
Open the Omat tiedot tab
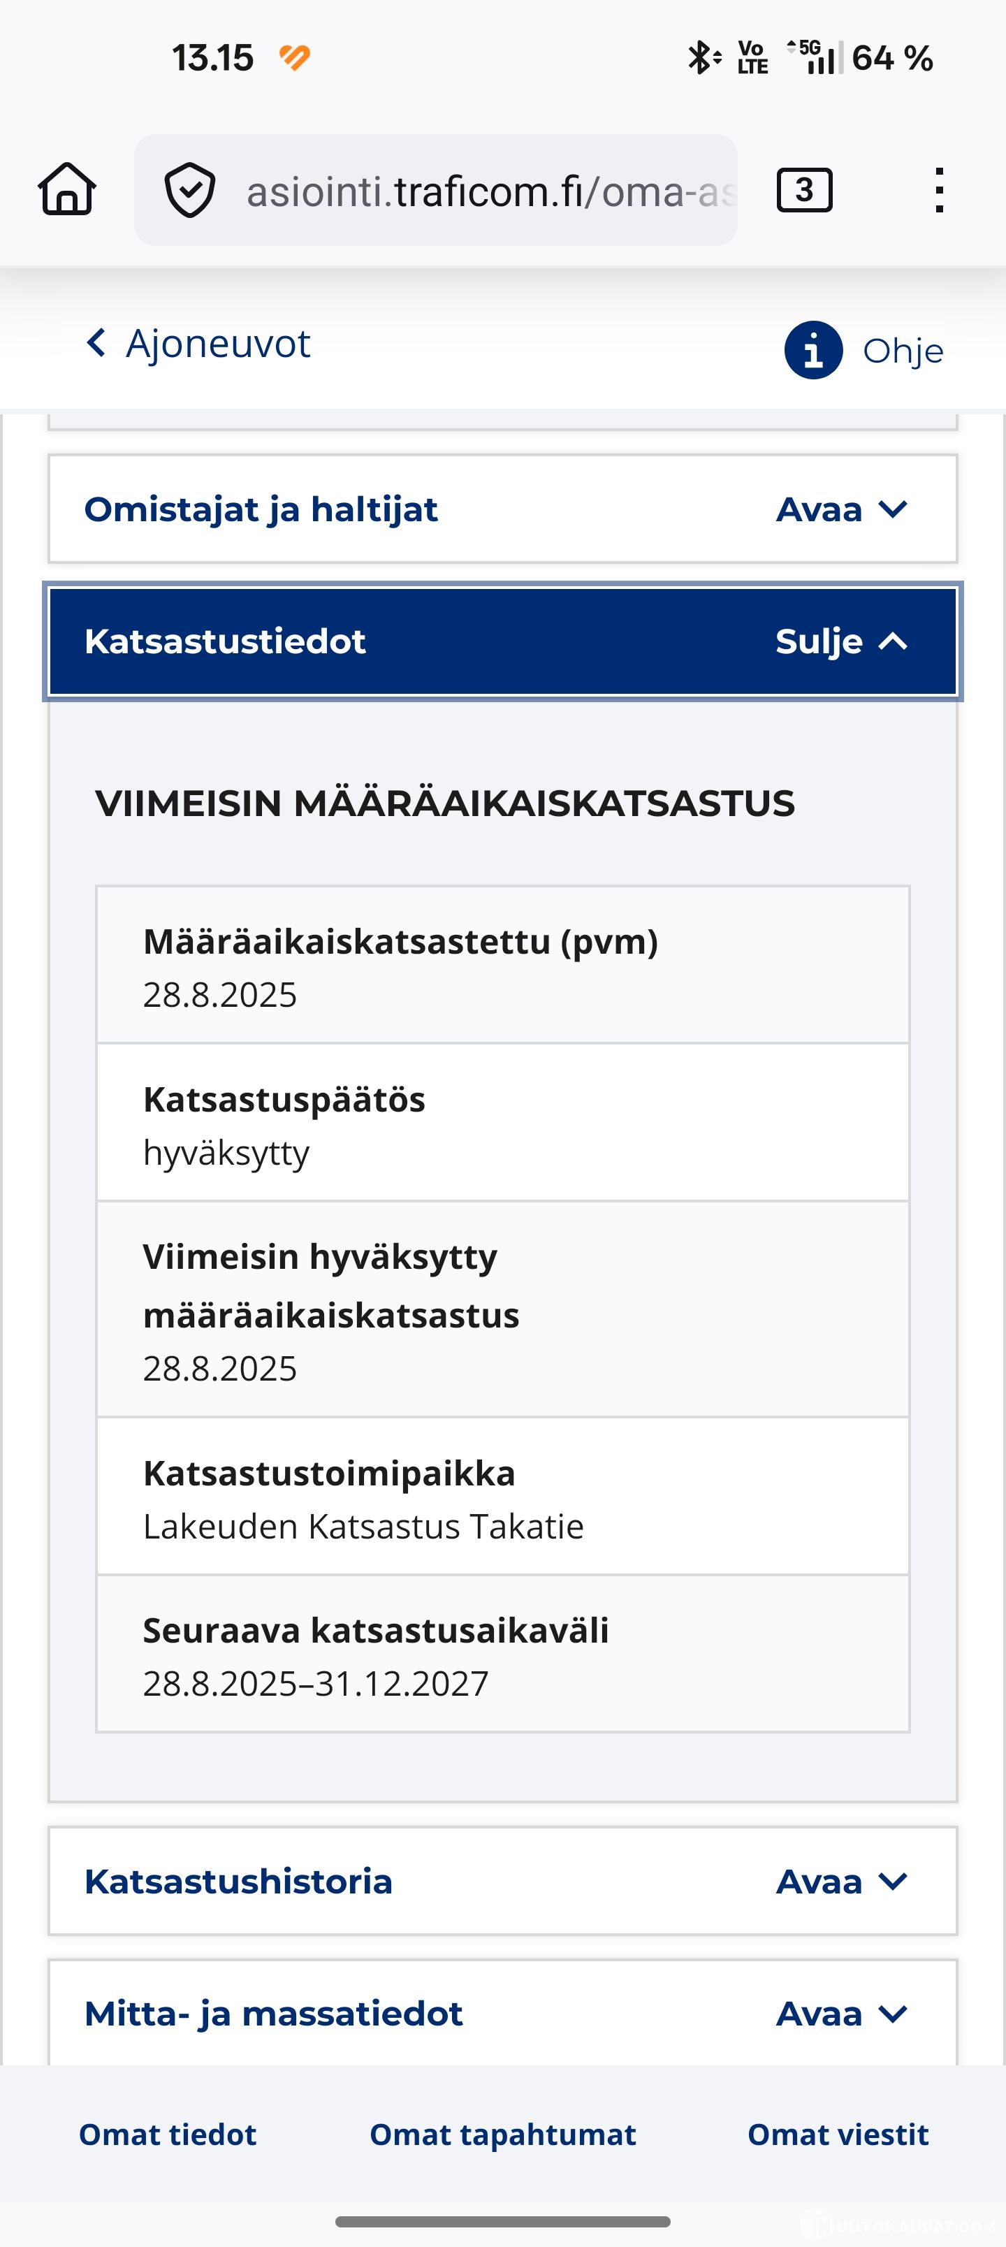click(x=168, y=2135)
